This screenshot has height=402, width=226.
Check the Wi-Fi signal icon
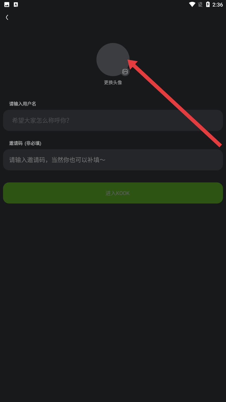click(192, 5)
